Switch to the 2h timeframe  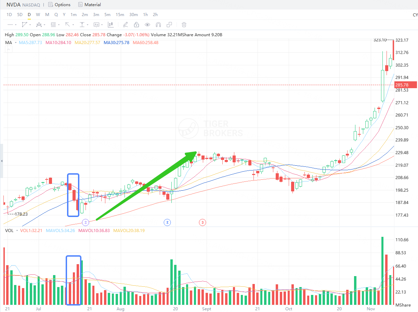click(x=155, y=14)
